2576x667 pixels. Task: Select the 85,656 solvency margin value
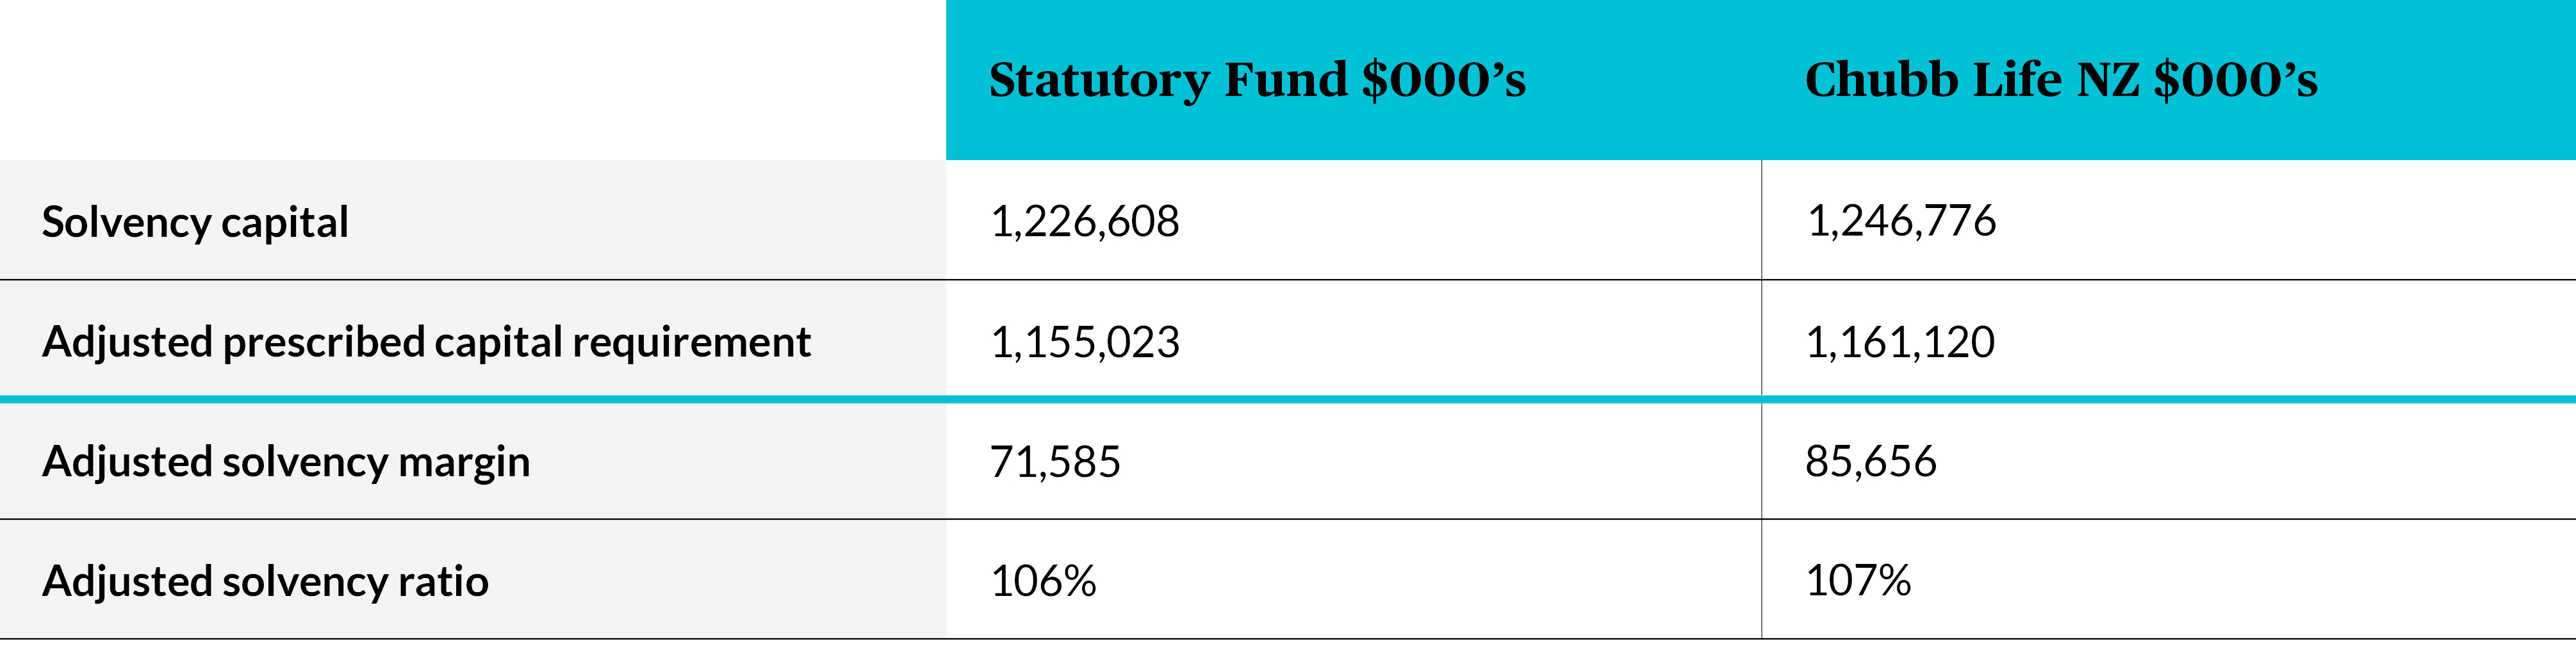tap(1870, 462)
